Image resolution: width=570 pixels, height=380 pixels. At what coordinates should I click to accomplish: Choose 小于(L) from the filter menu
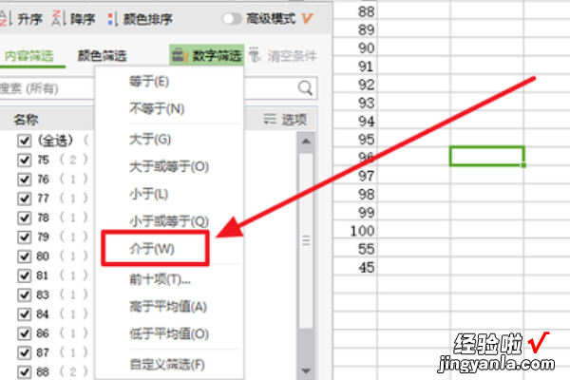click(169, 194)
